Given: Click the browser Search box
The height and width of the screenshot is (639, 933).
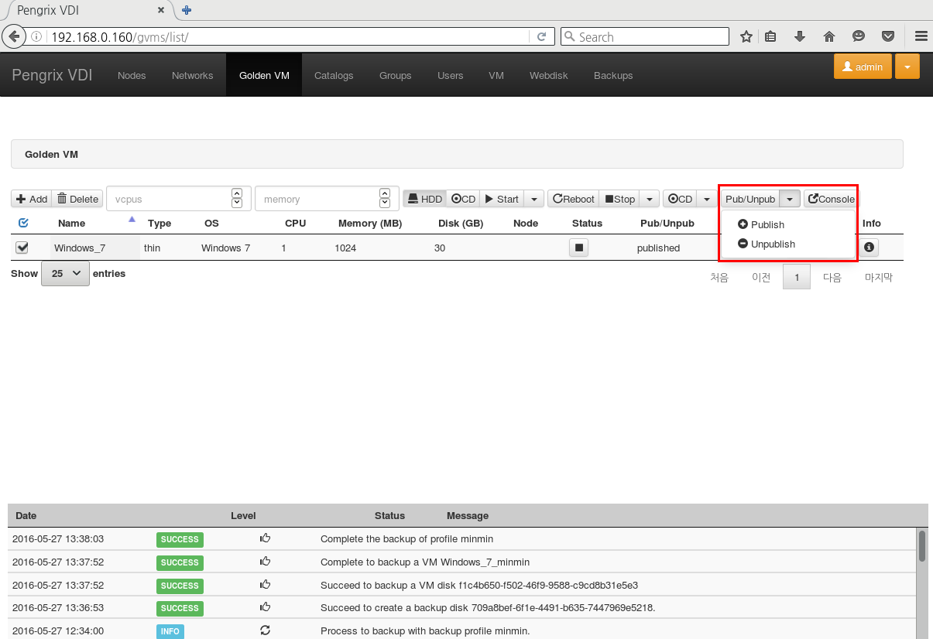Looking at the screenshot, I should [x=644, y=36].
